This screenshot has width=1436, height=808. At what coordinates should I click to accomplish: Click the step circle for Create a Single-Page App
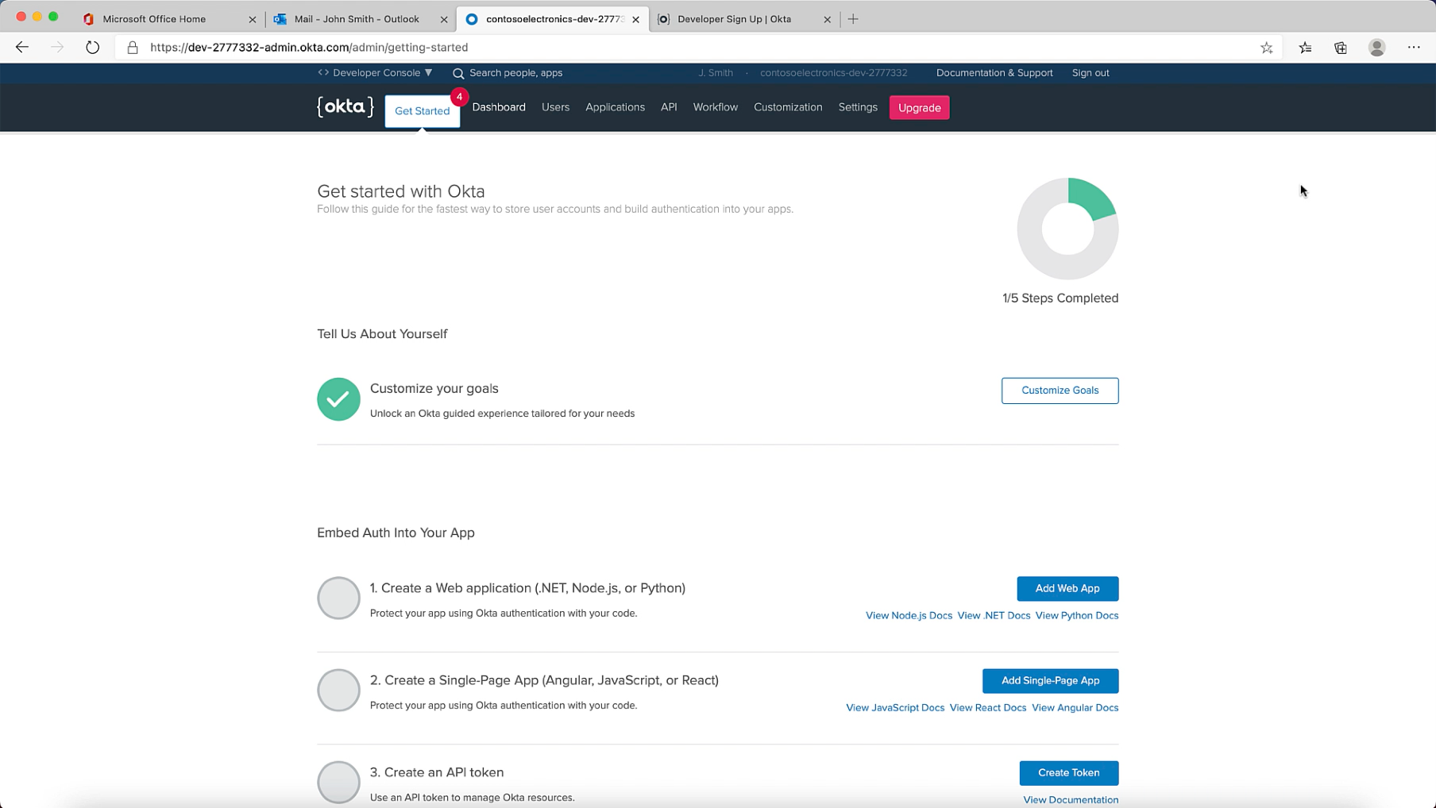338,690
